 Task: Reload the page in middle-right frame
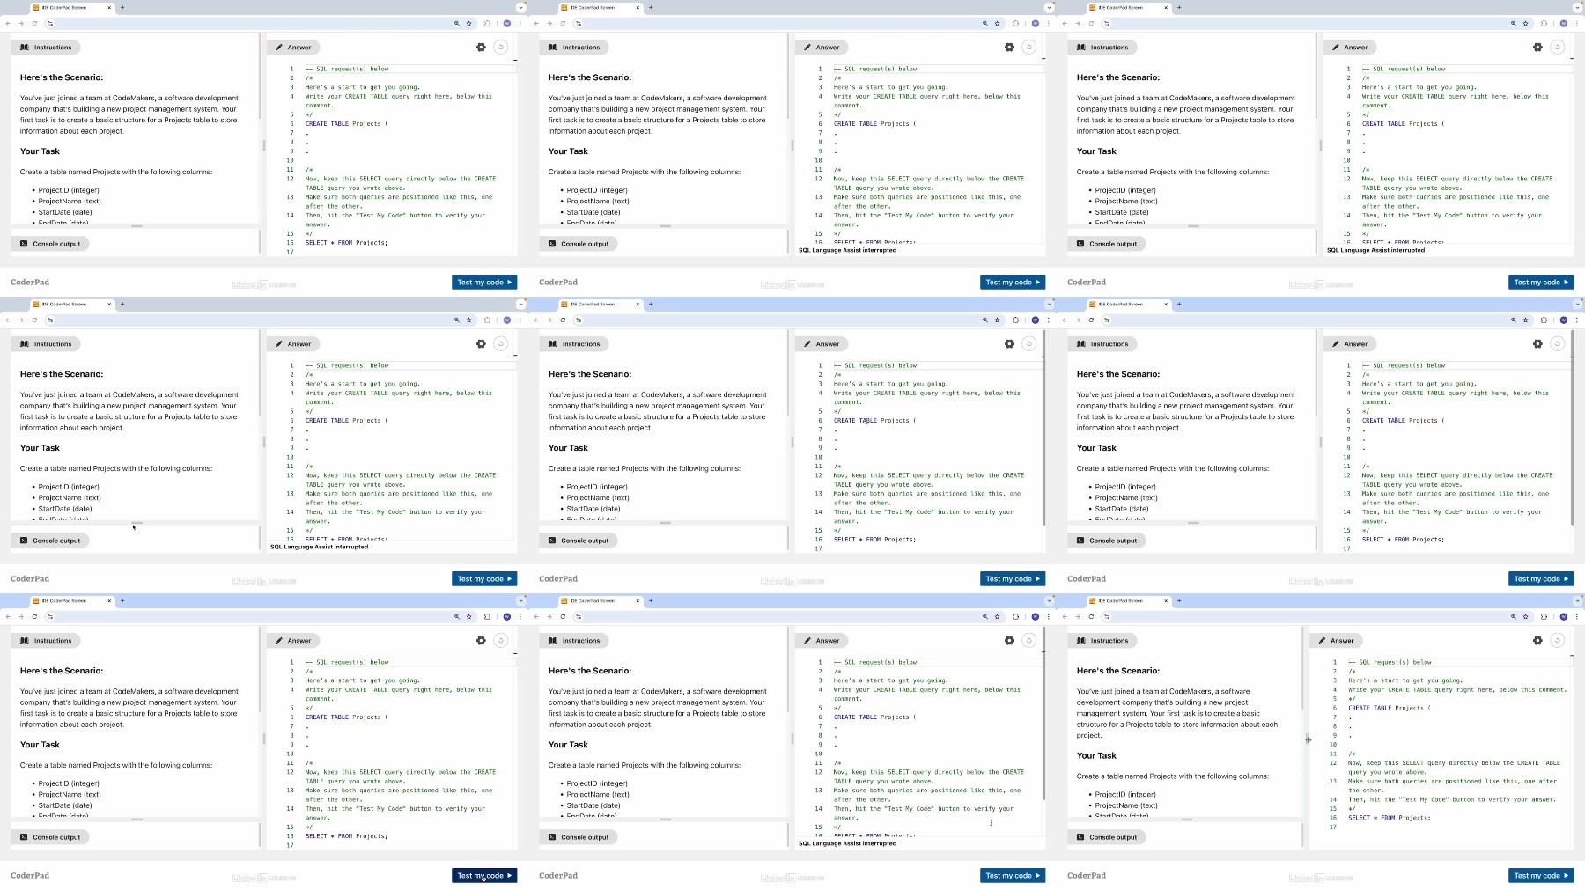(1091, 320)
